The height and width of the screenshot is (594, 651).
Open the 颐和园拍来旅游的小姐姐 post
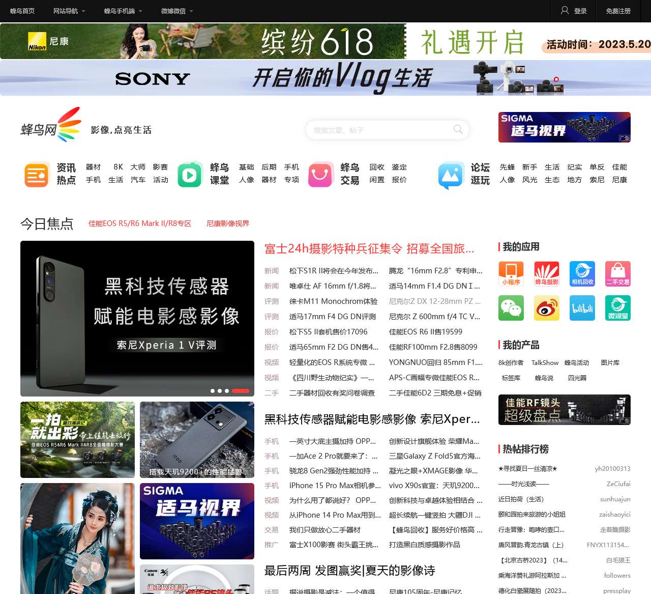pyautogui.click(x=532, y=515)
